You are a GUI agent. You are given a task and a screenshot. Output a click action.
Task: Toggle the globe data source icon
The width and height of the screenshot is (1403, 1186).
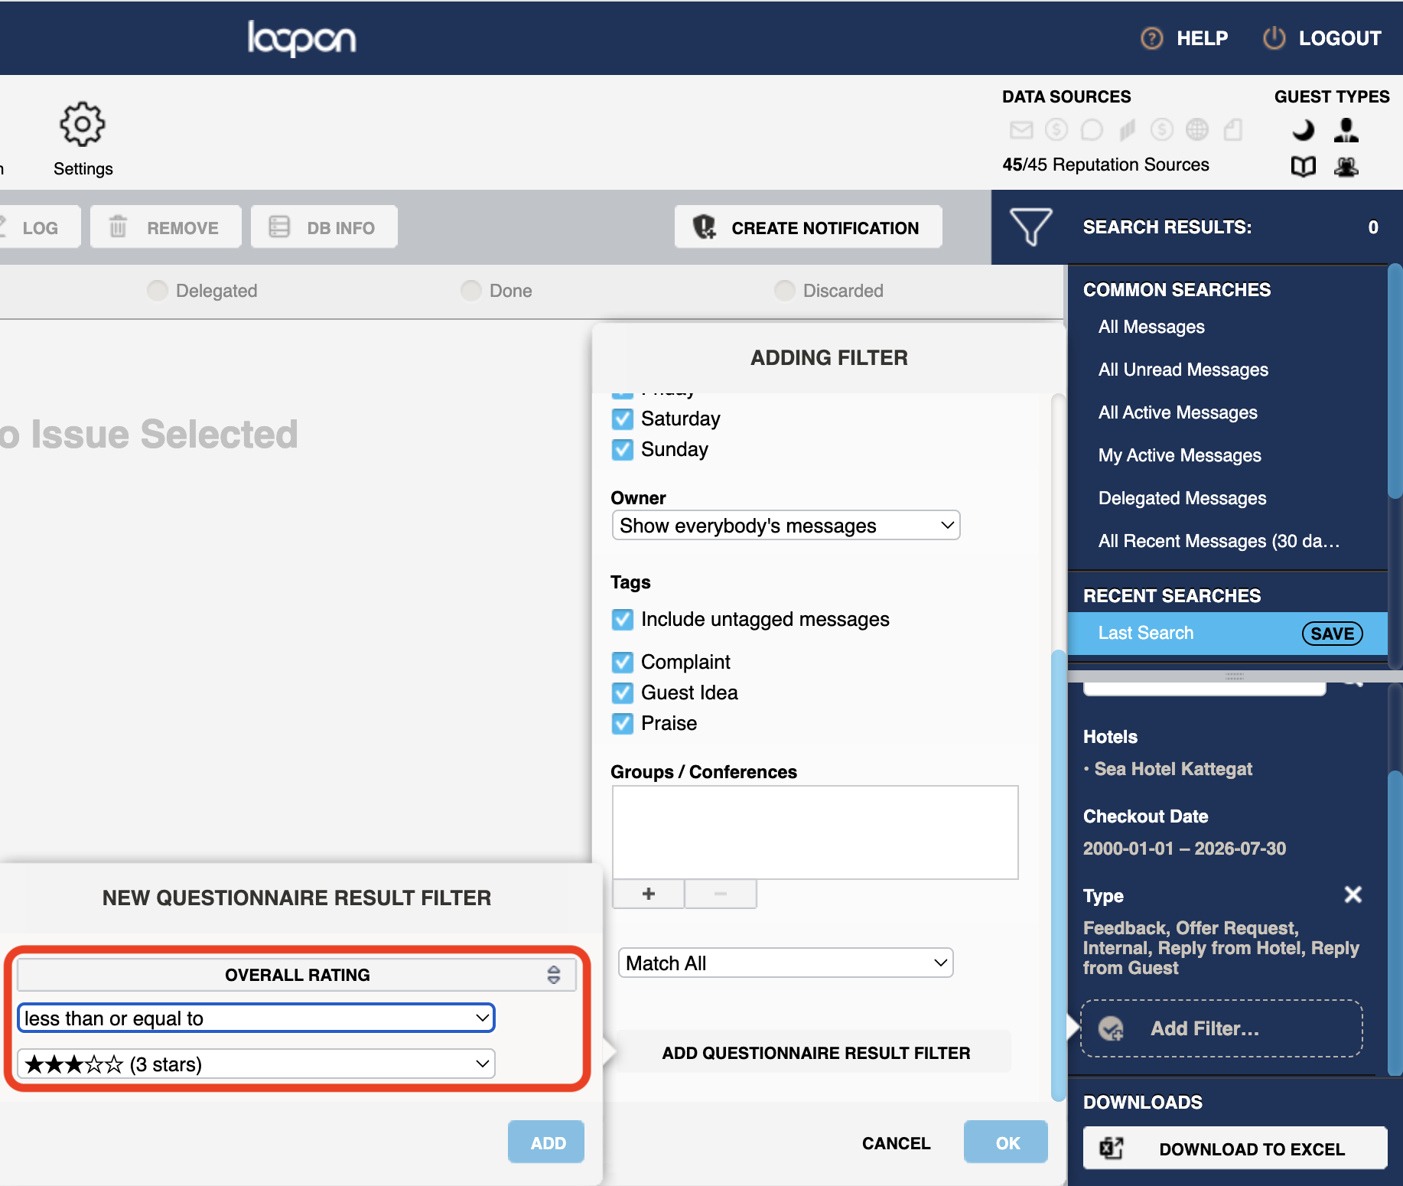(x=1197, y=130)
